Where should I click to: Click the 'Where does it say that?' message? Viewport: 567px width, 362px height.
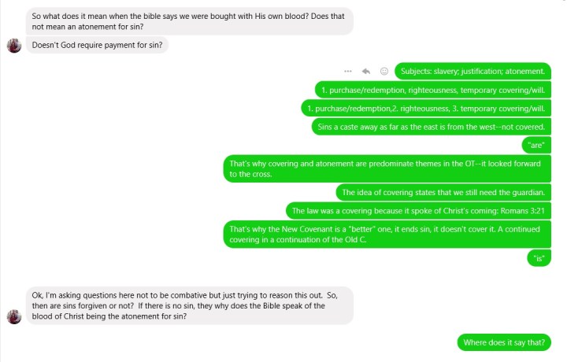[x=504, y=342]
